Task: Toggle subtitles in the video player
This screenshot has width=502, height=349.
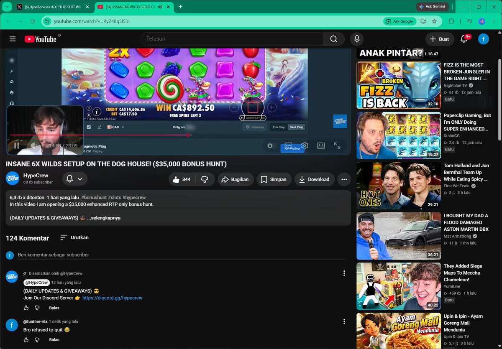Action: click(x=288, y=145)
